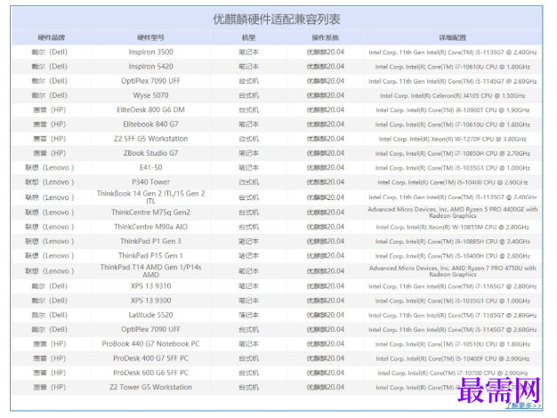This screenshot has width=557, height=418.
Task: Click the Xeon W-1270P CPU configuration text
Action: (x=453, y=139)
